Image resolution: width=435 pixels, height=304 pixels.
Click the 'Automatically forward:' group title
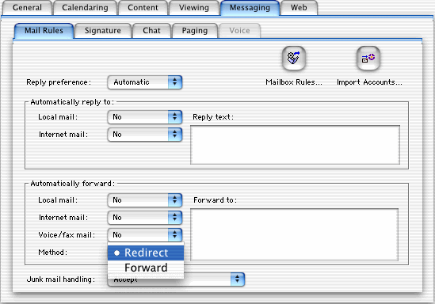72,184
